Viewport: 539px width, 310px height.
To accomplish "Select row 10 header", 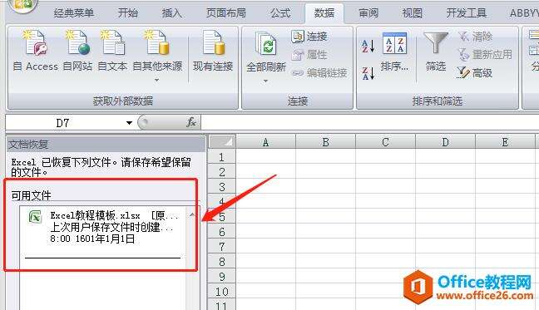I will click(222, 292).
